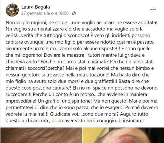This screenshot has height=143, width=164.
Task: Click the words 'chiamati i soccorsi?perche?'
Action: coord(35,68)
